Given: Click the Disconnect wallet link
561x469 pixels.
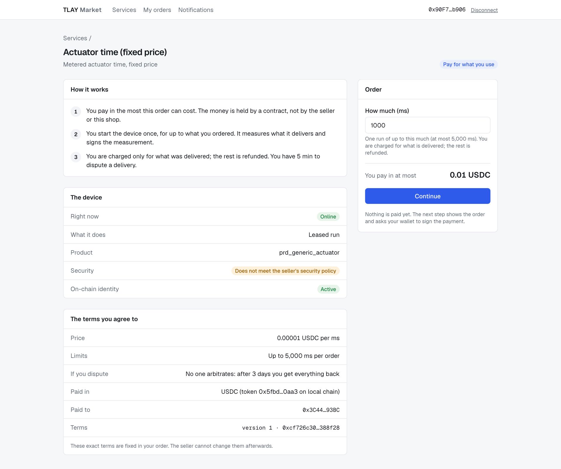Looking at the screenshot, I should pos(484,10).
